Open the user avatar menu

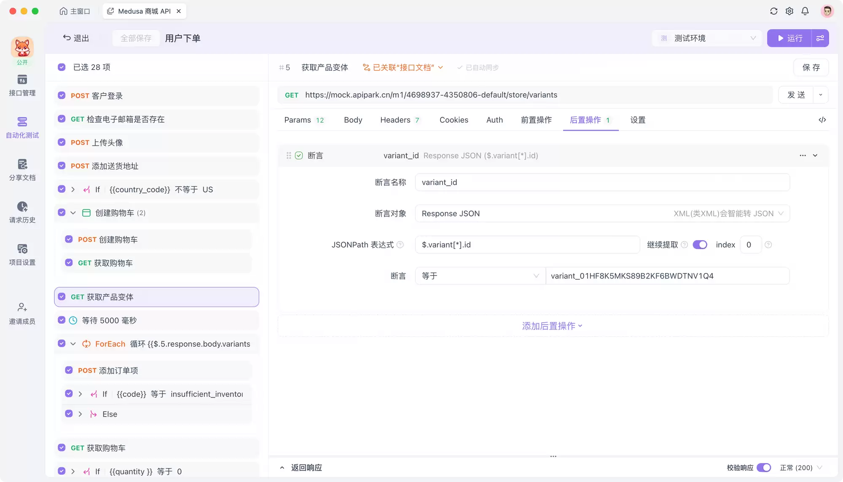pyautogui.click(x=827, y=11)
